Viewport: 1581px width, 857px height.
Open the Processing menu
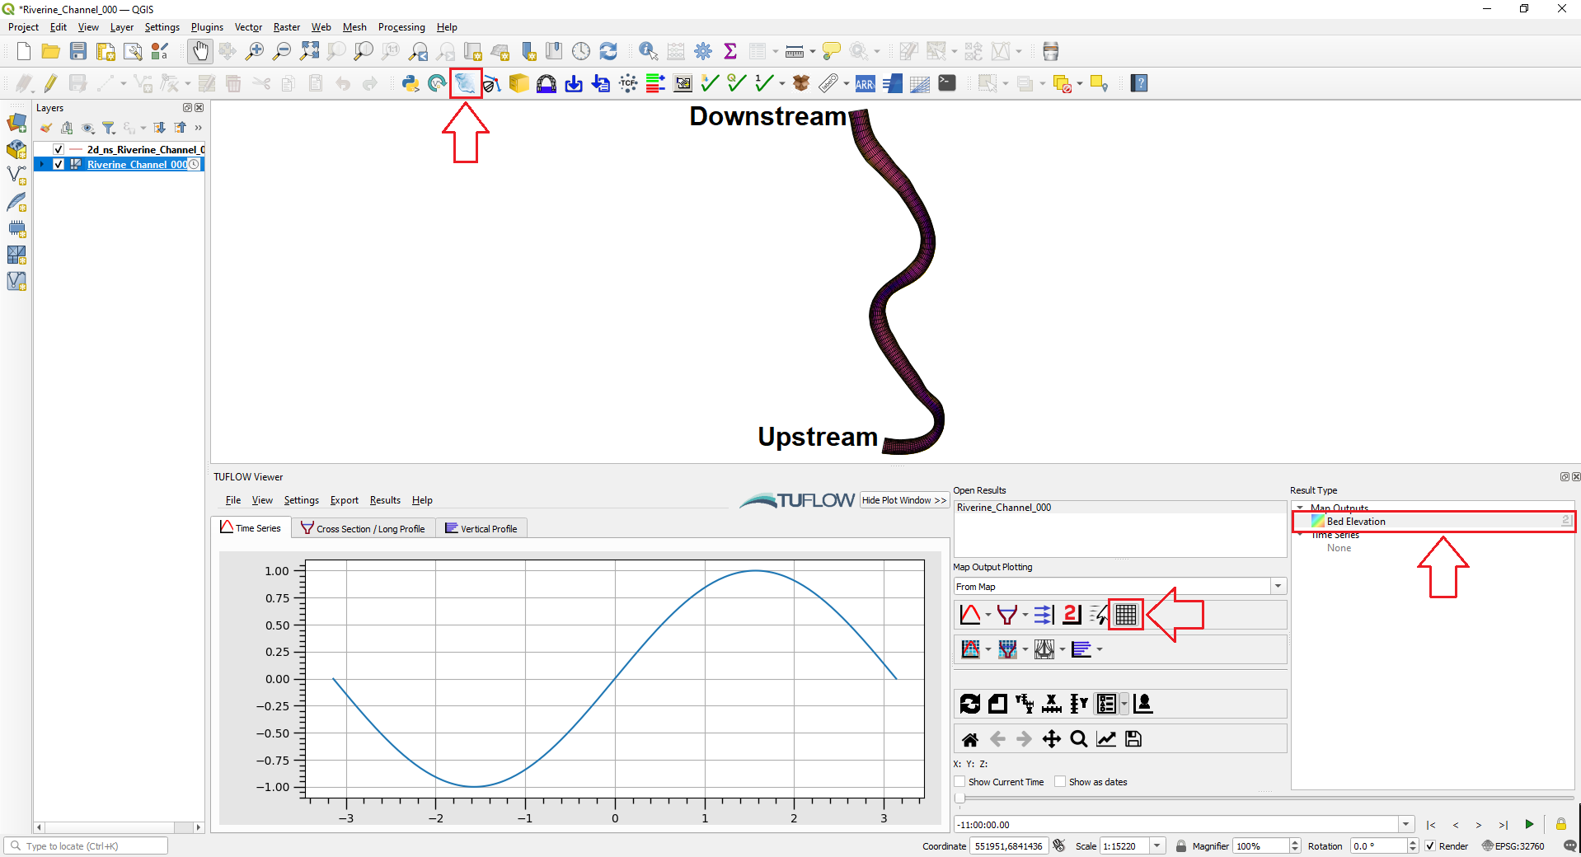(x=401, y=27)
